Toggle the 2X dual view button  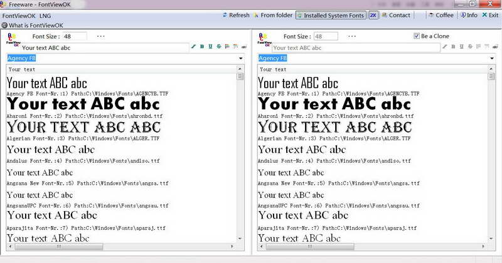(373, 15)
